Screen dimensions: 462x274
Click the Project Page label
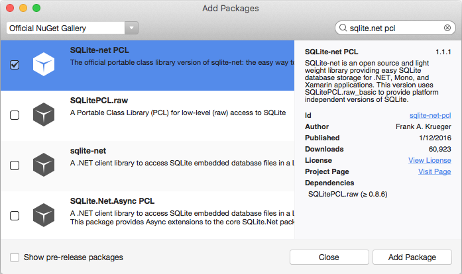tap(327, 171)
